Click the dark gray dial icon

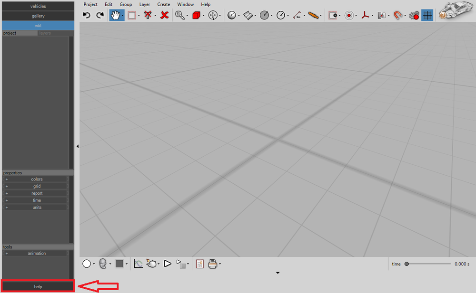pos(264,15)
